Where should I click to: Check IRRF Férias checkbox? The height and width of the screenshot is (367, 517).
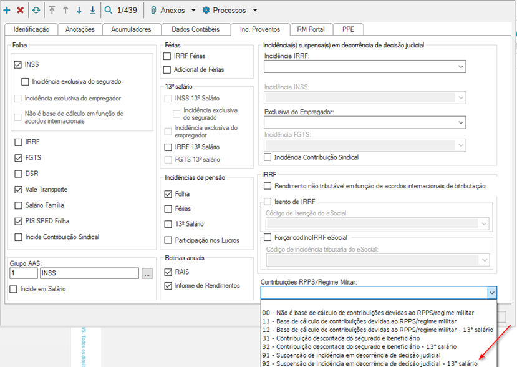(167, 56)
